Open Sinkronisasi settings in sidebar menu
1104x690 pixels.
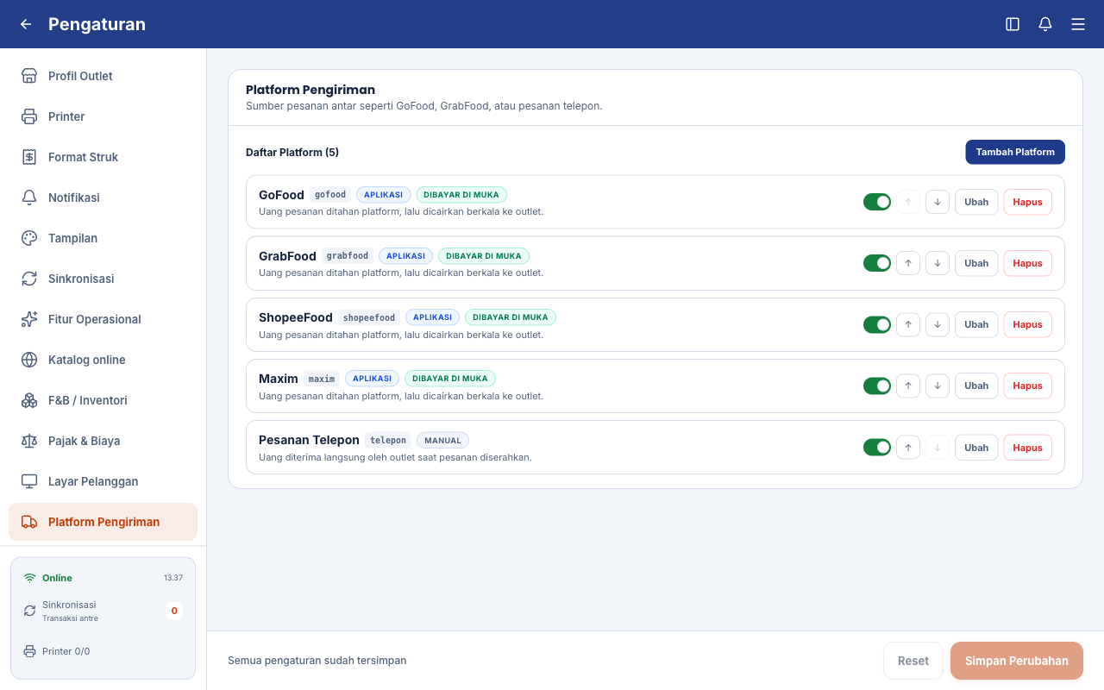click(103, 279)
